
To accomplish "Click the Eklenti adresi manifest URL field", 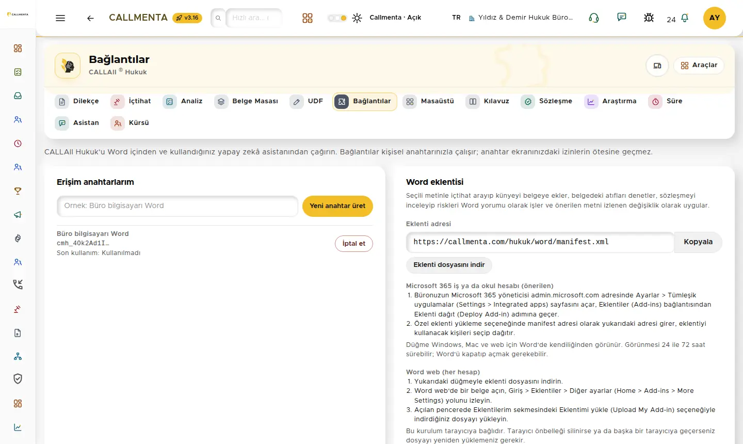I will (x=540, y=242).
